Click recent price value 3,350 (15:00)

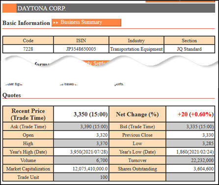81,114
